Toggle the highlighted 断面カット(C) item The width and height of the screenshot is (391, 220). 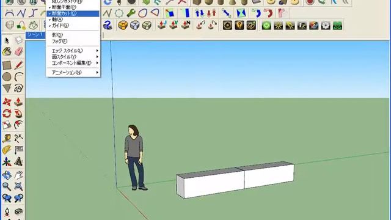click(73, 13)
